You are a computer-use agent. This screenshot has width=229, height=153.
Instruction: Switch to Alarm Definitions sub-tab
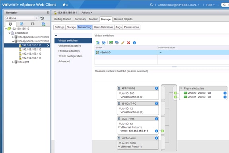coord(103,27)
